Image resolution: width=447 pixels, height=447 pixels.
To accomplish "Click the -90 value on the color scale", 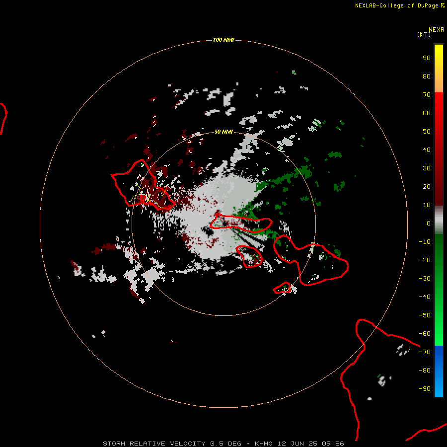I will [x=425, y=389].
